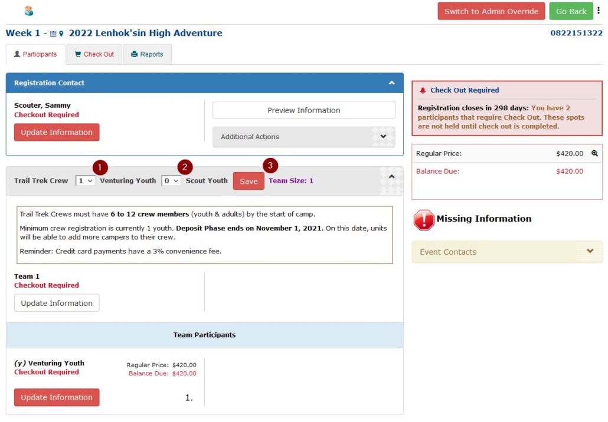The image size is (608, 422).
Task: Open the Check Out tab
Action: coord(94,54)
